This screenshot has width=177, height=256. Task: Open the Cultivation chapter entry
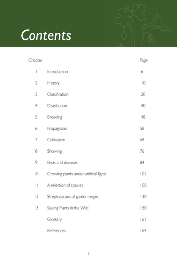pos(56,140)
